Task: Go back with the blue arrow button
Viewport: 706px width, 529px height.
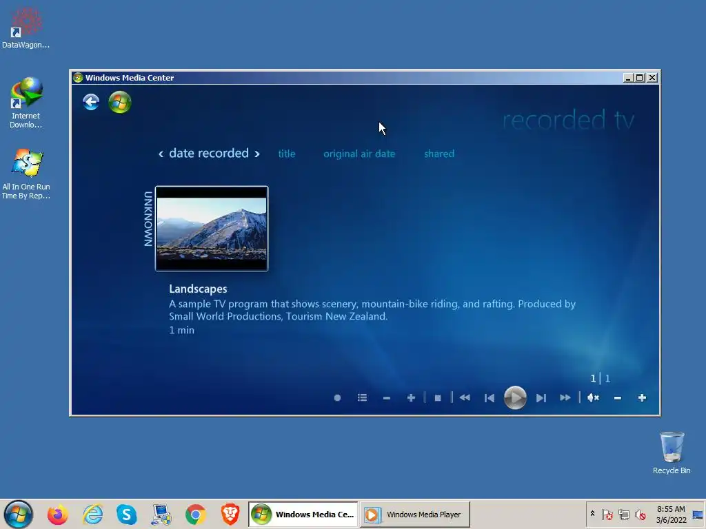Action: [91, 102]
